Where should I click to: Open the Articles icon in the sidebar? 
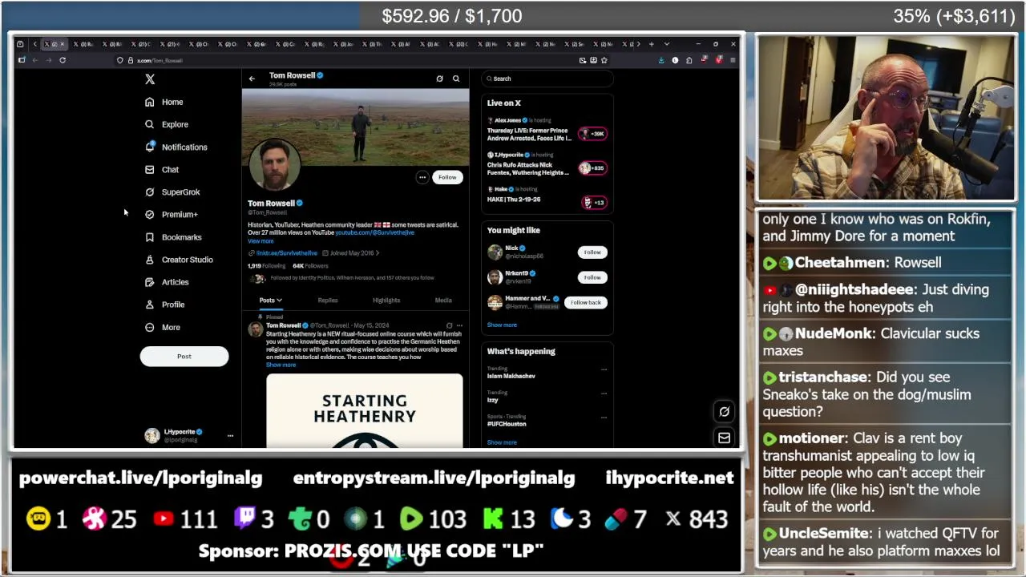[149, 282]
